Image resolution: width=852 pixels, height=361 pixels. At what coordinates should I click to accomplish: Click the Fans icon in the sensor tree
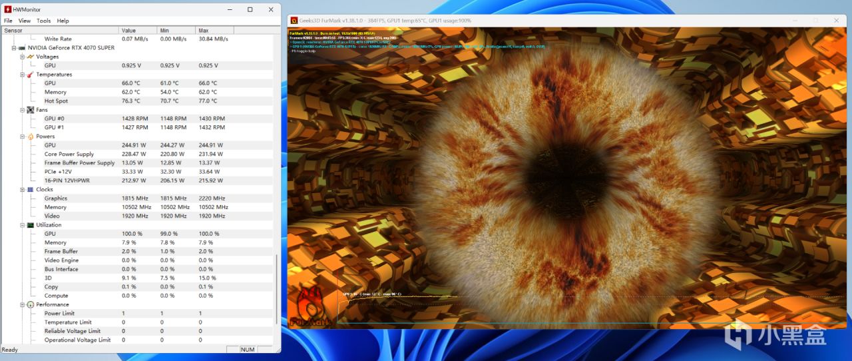click(x=31, y=110)
